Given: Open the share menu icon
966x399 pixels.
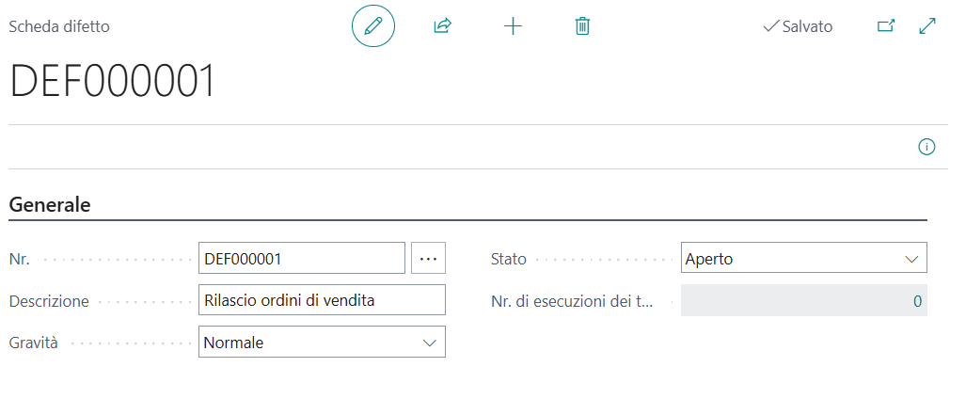Looking at the screenshot, I should click(442, 26).
